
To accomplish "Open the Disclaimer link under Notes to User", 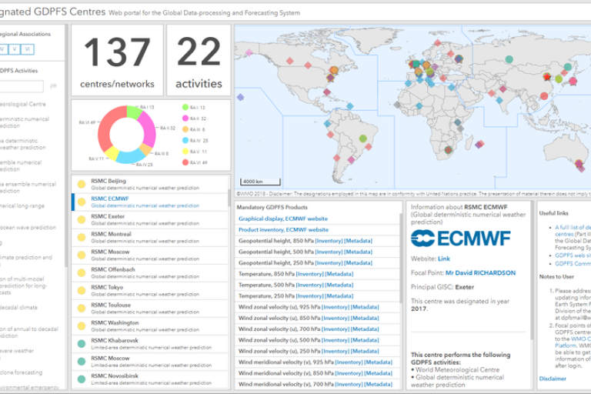I will tap(553, 379).
